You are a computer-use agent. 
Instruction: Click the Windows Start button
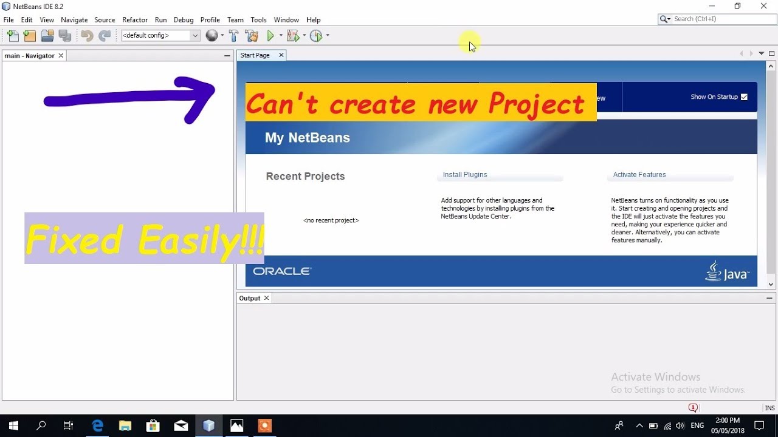click(x=13, y=425)
